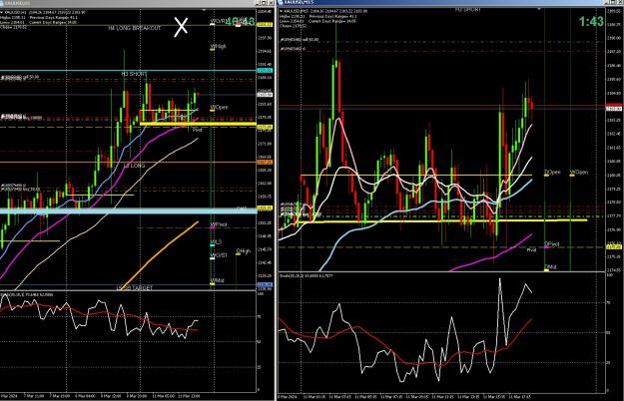Select the sell 50.00 order label, right chart
Image resolution: width=624 pixels, height=401 pixels.
(300, 39)
